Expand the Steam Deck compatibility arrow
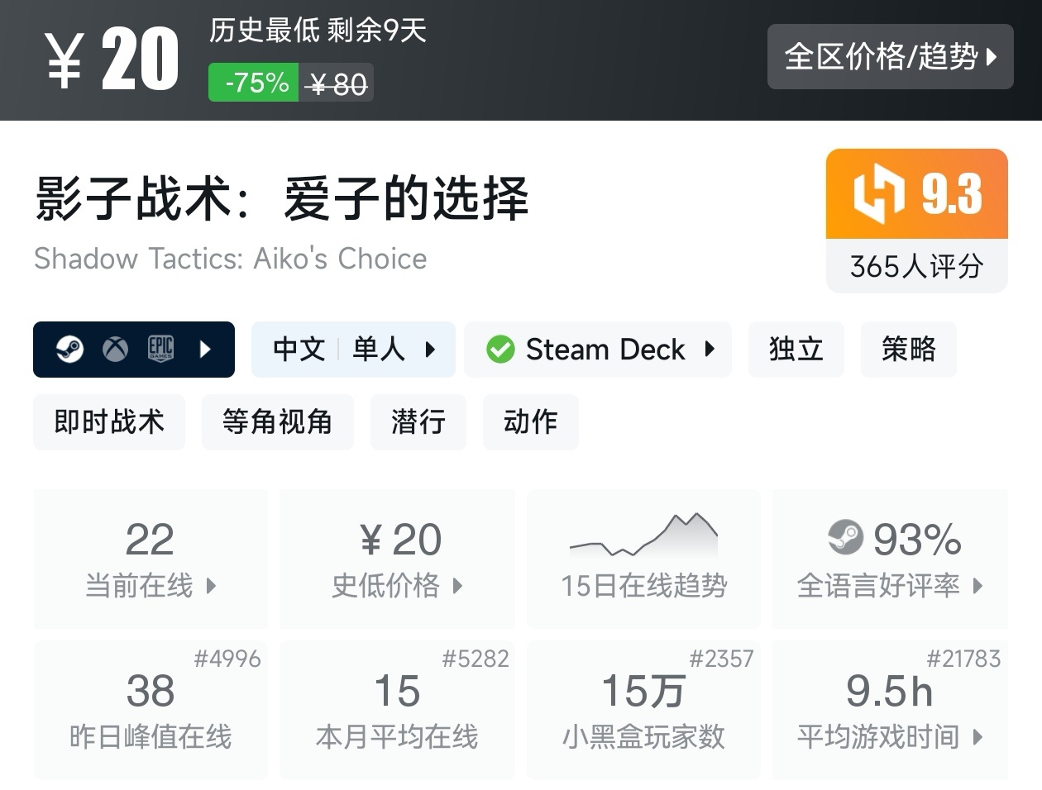Image resolution: width=1042 pixels, height=790 pixels. pyautogui.click(x=710, y=350)
